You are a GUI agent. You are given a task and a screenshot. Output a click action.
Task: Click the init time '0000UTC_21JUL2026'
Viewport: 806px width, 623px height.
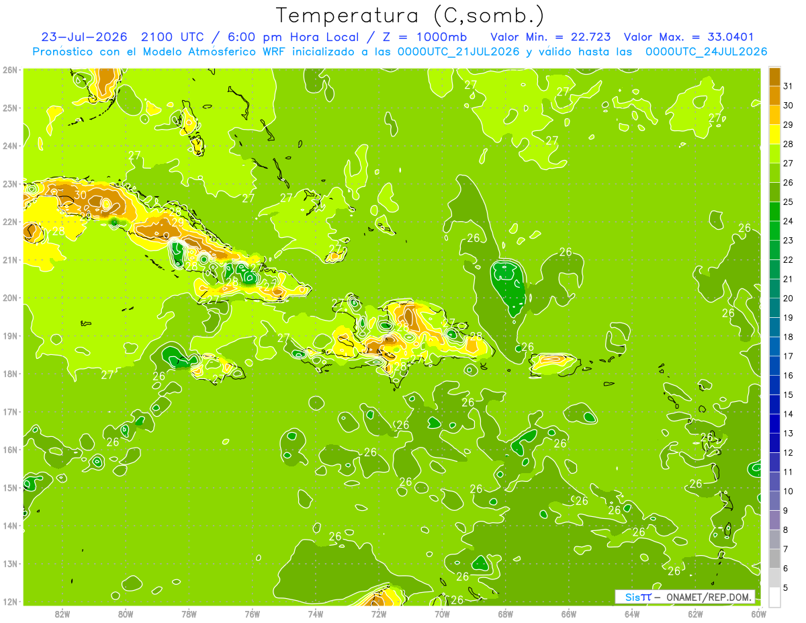tap(458, 52)
